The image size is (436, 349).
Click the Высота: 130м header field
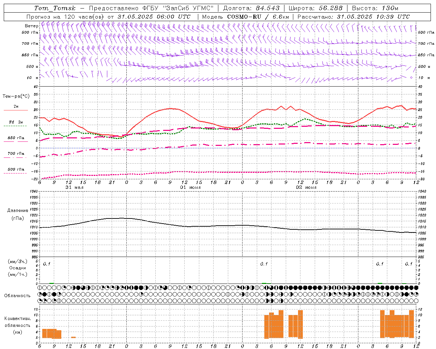click(x=375, y=8)
